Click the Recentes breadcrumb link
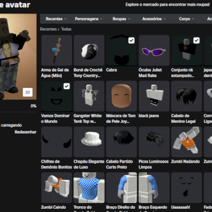 coord(48,29)
